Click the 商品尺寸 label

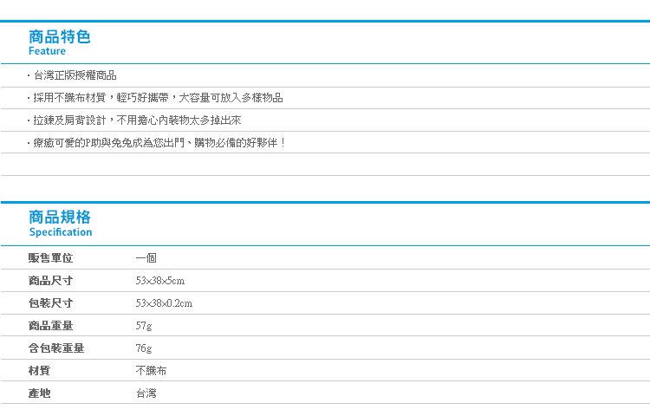coord(50,281)
